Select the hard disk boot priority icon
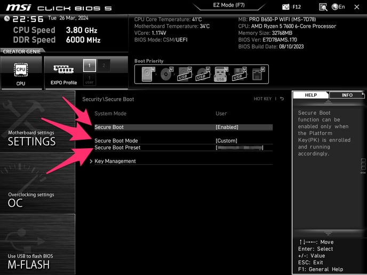The image size is (367, 275). 148,74
